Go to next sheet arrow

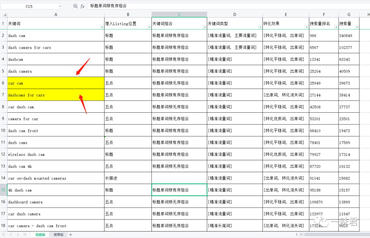click(x=17, y=235)
